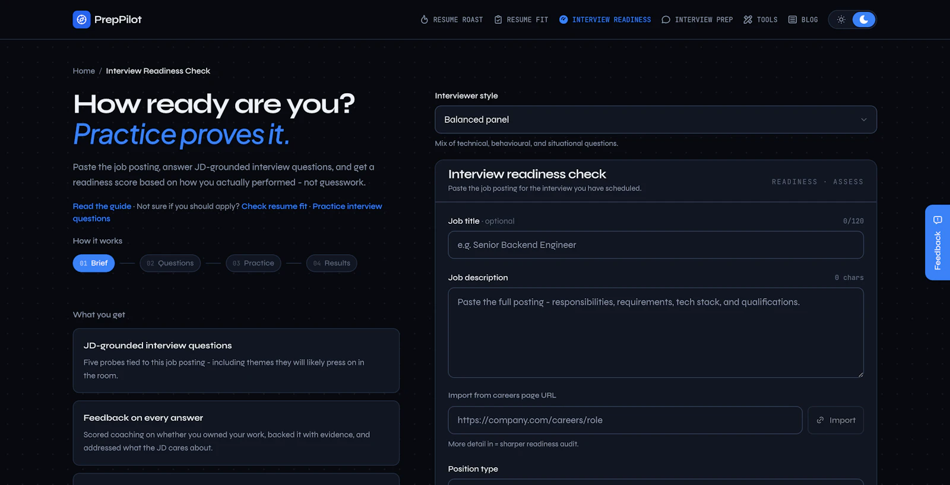This screenshot has height=485, width=950.
Task: Click the Interview readiness check heading
Action: pyautogui.click(x=527, y=174)
